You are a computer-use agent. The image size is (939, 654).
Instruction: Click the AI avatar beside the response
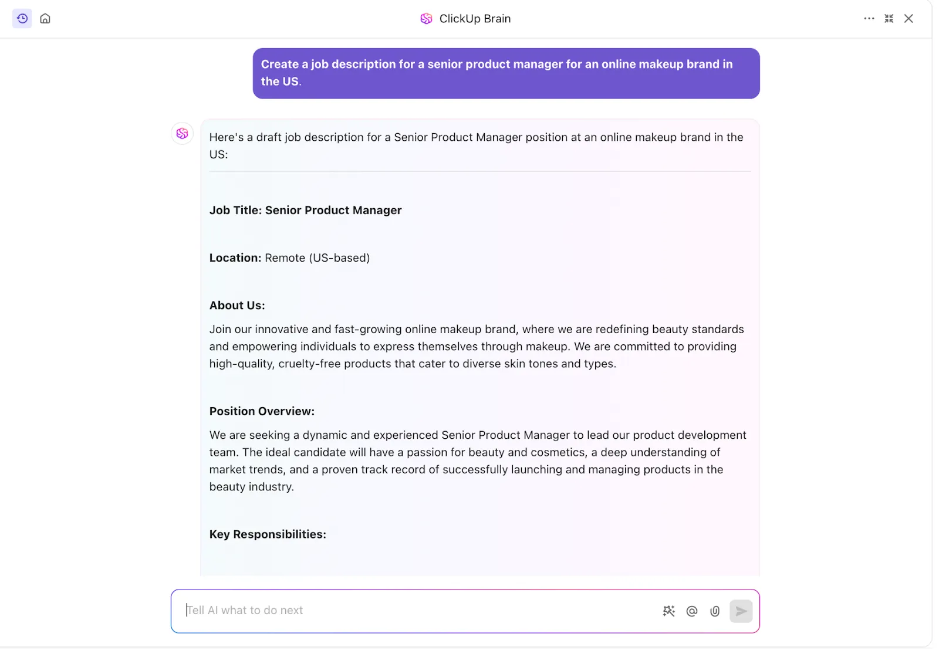click(182, 133)
